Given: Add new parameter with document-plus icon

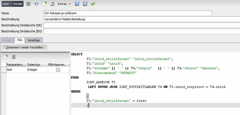Looking at the screenshot, I should coord(5,57).
